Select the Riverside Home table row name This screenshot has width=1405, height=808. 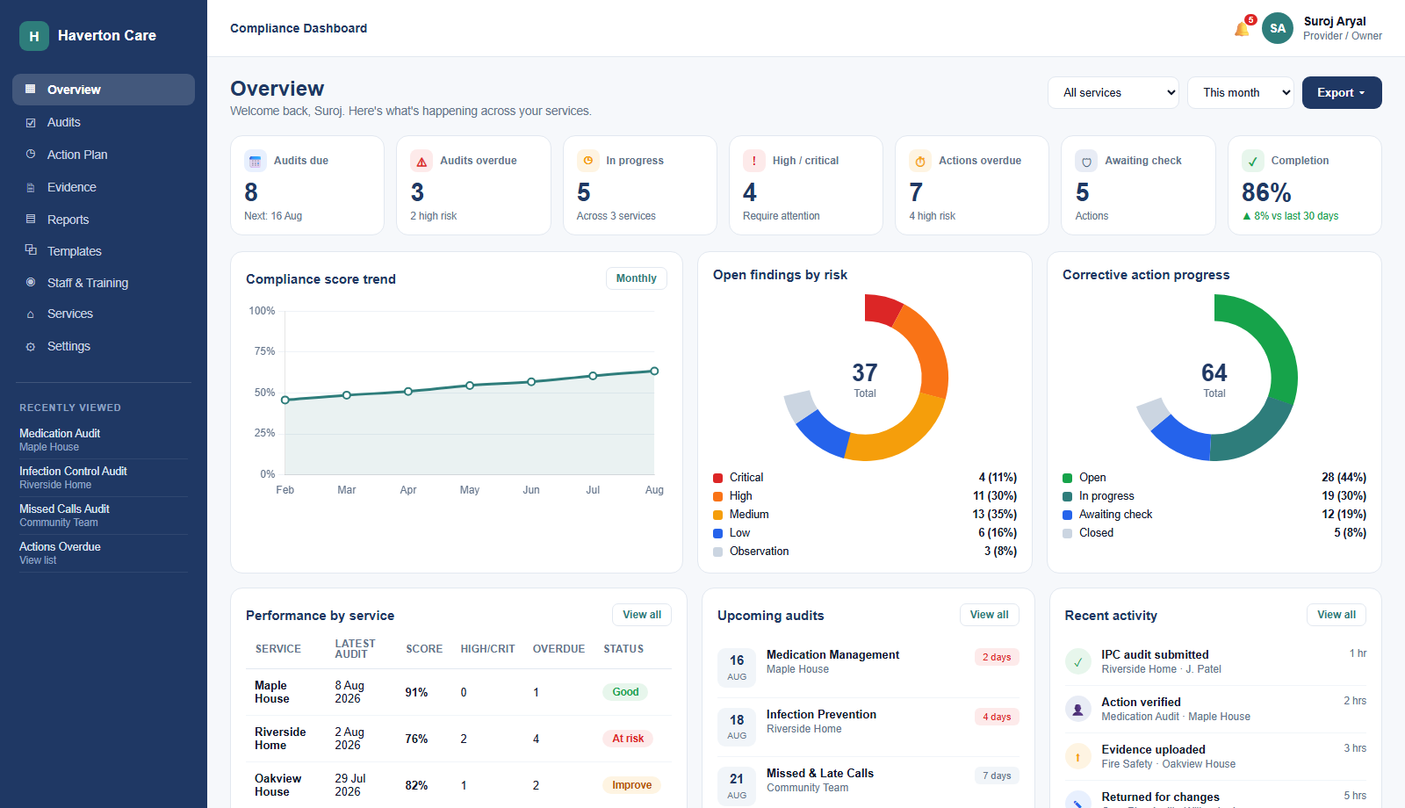280,739
